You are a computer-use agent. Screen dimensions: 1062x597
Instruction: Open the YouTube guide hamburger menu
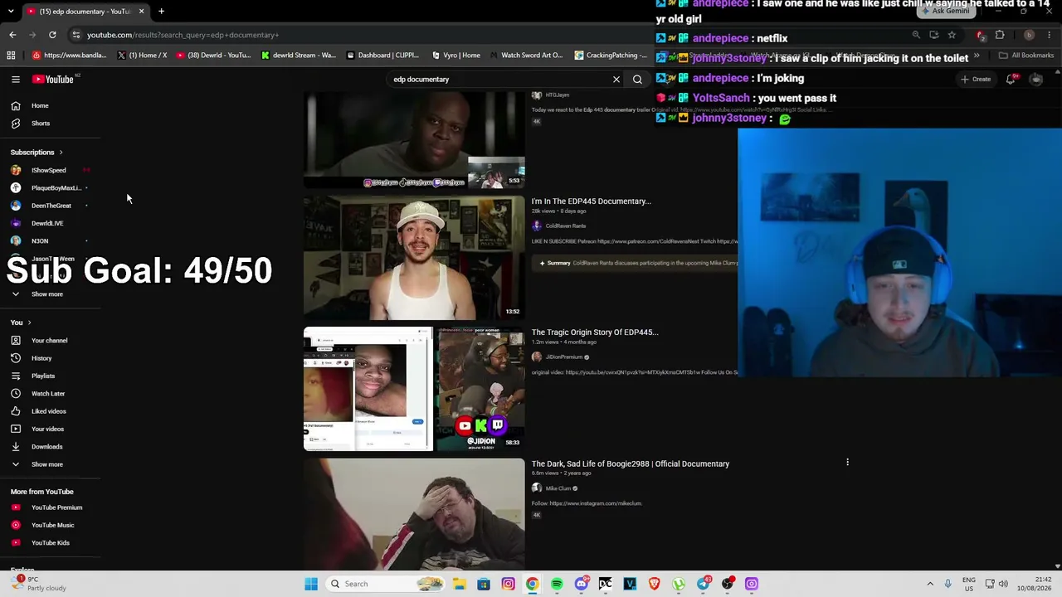pyautogui.click(x=16, y=80)
